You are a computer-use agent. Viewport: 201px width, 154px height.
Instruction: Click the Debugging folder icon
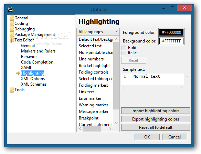[12, 29]
